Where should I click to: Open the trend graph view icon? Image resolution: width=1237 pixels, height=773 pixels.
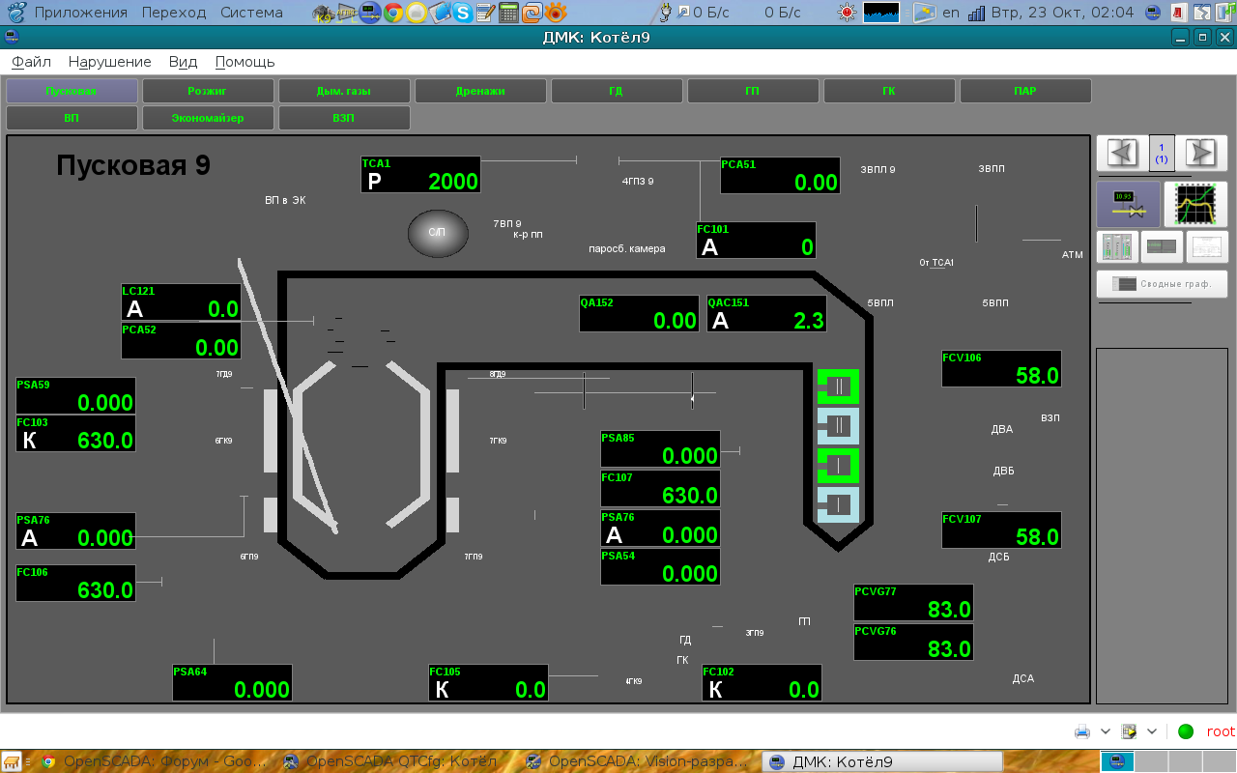click(x=1195, y=204)
